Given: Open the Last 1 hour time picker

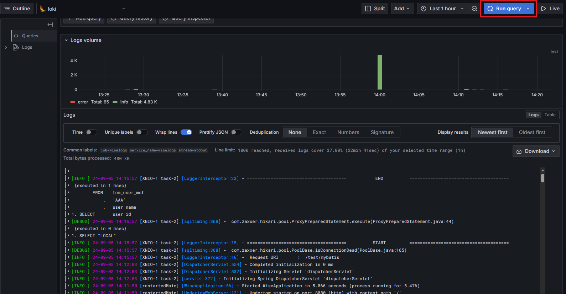Looking at the screenshot, I should point(442,9).
